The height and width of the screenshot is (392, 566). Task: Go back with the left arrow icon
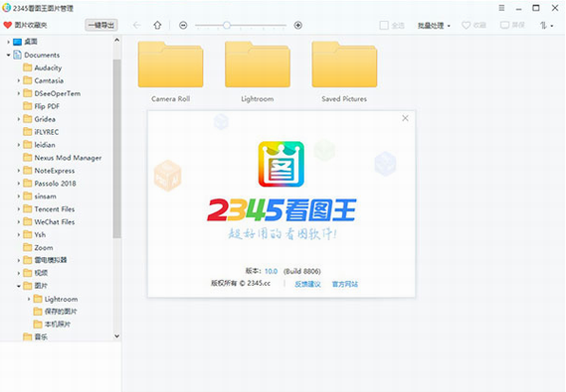(137, 25)
